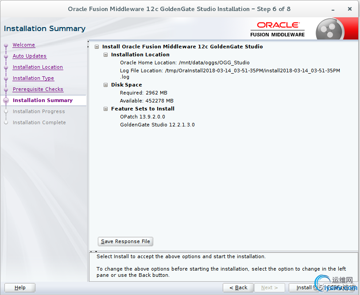Jump to the Installation Type step

pos(33,78)
